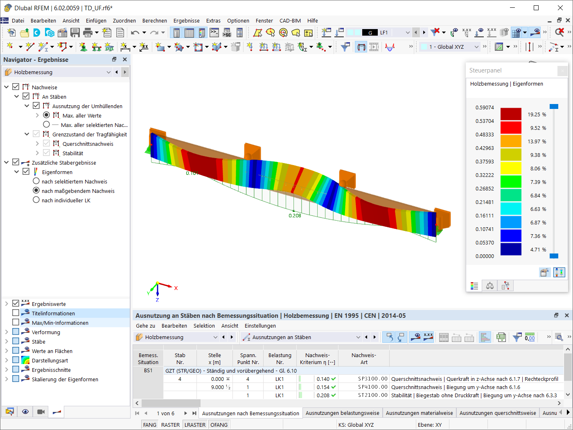Open a file with the folder icon
The width and height of the screenshot is (573, 430).
(25, 32)
